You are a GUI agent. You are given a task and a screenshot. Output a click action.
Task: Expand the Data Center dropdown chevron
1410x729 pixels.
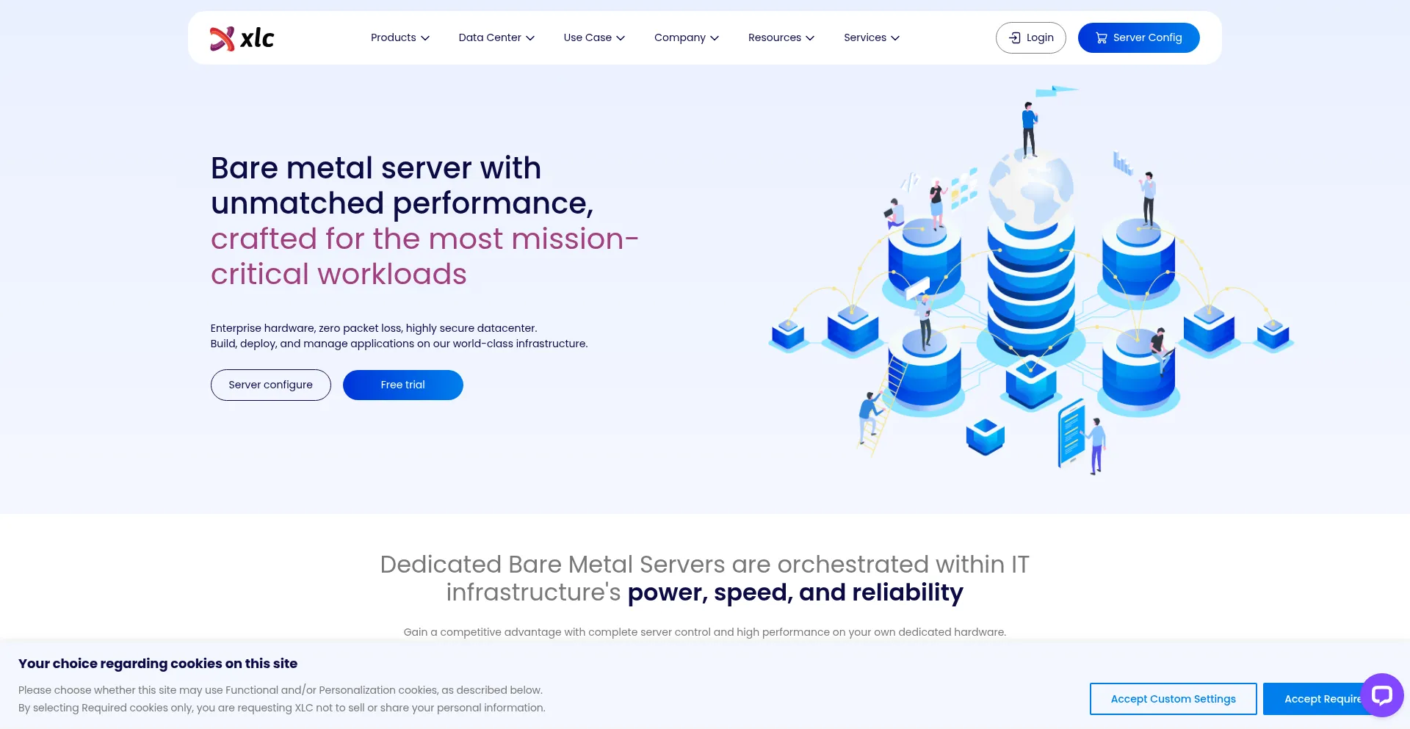coord(530,38)
